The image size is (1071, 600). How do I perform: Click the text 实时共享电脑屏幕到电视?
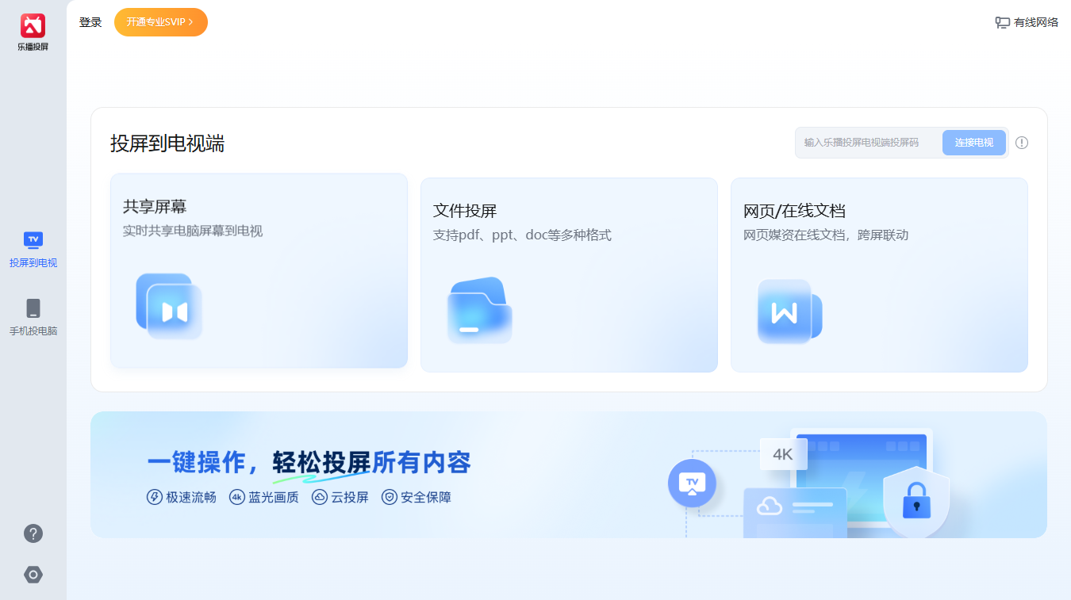coord(193,231)
